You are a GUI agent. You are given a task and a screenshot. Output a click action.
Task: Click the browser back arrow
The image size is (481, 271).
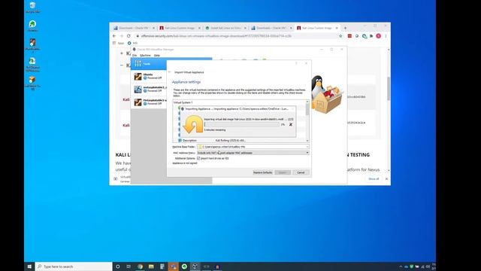click(x=114, y=36)
